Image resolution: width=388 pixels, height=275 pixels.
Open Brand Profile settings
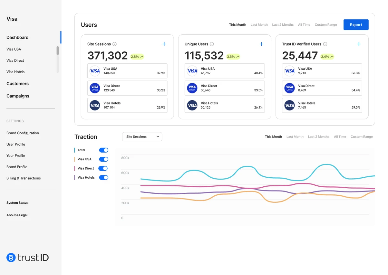pos(17,167)
